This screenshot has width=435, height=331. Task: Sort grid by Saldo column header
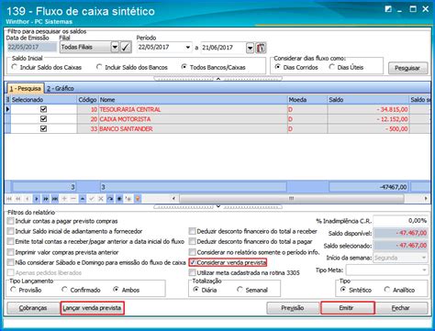click(368, 100)
